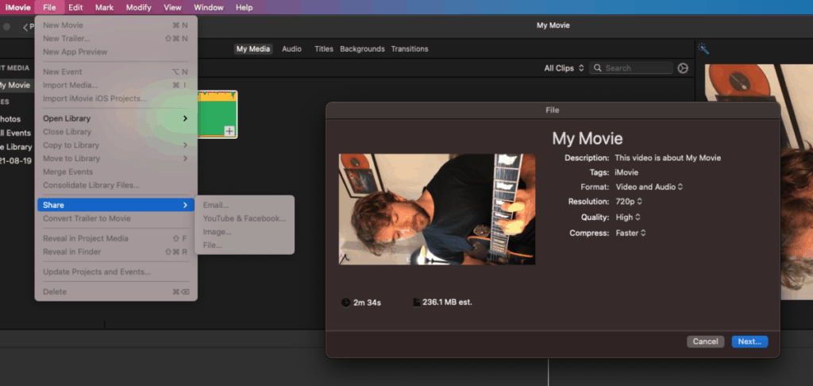Open the Edit menu
This screenshot has width=813, height=386.
[75, 7]
